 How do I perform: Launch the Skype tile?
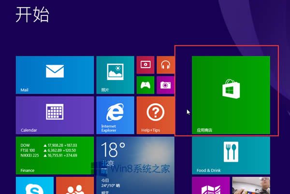click(35, 185)
